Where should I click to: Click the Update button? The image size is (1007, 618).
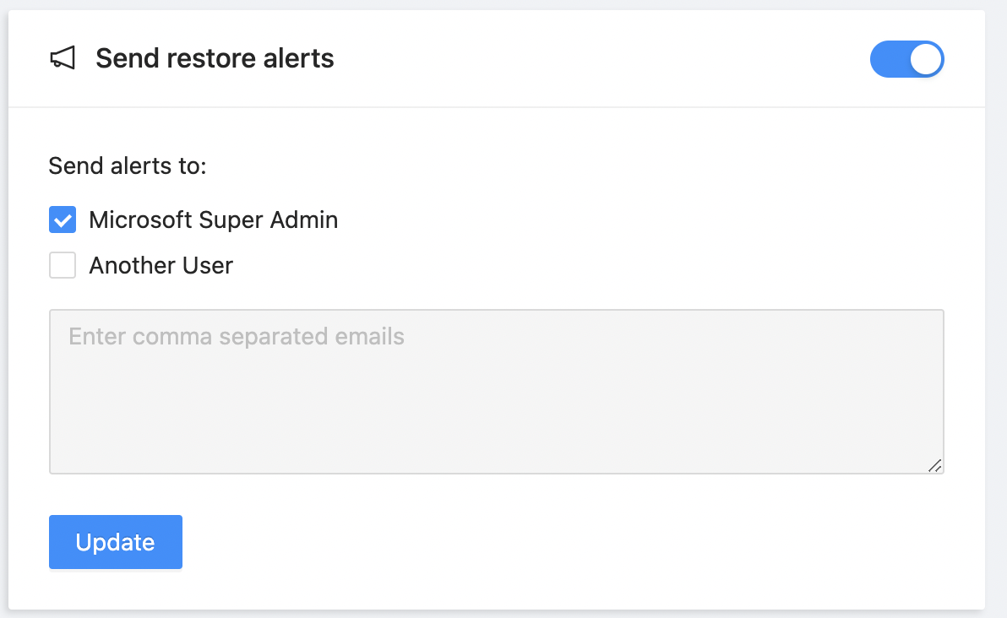(116, 542)
